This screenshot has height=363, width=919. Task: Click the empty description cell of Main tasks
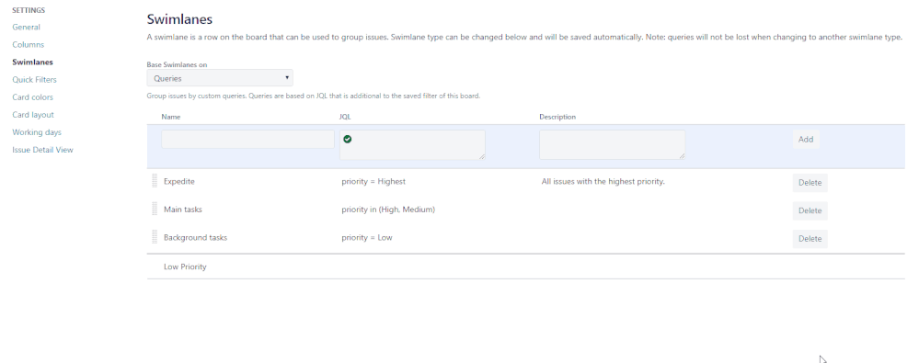tap(662, 210)
